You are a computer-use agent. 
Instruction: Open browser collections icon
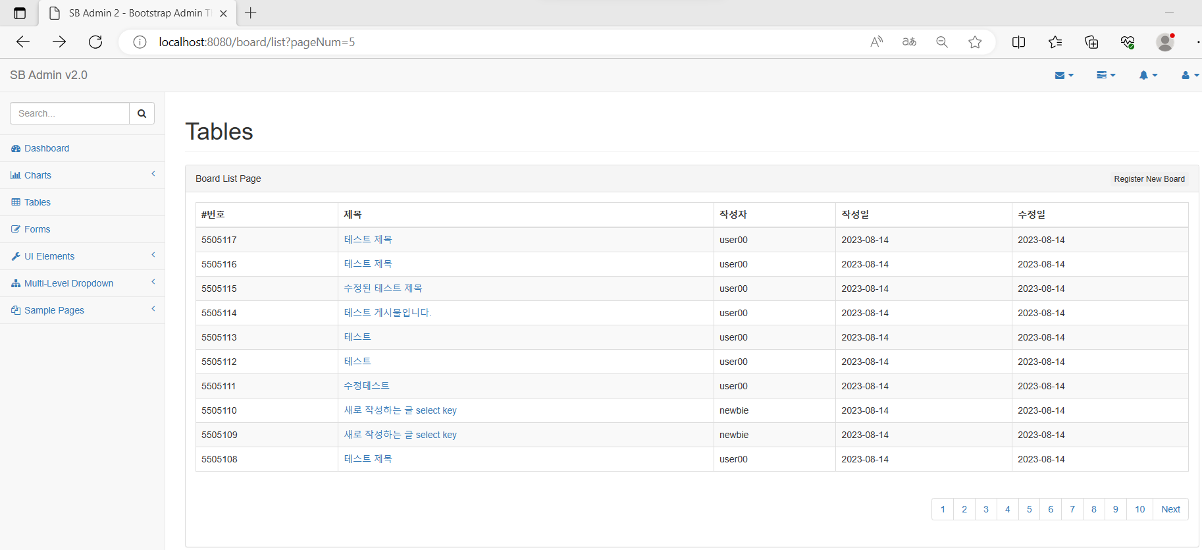pos(1091,42)
